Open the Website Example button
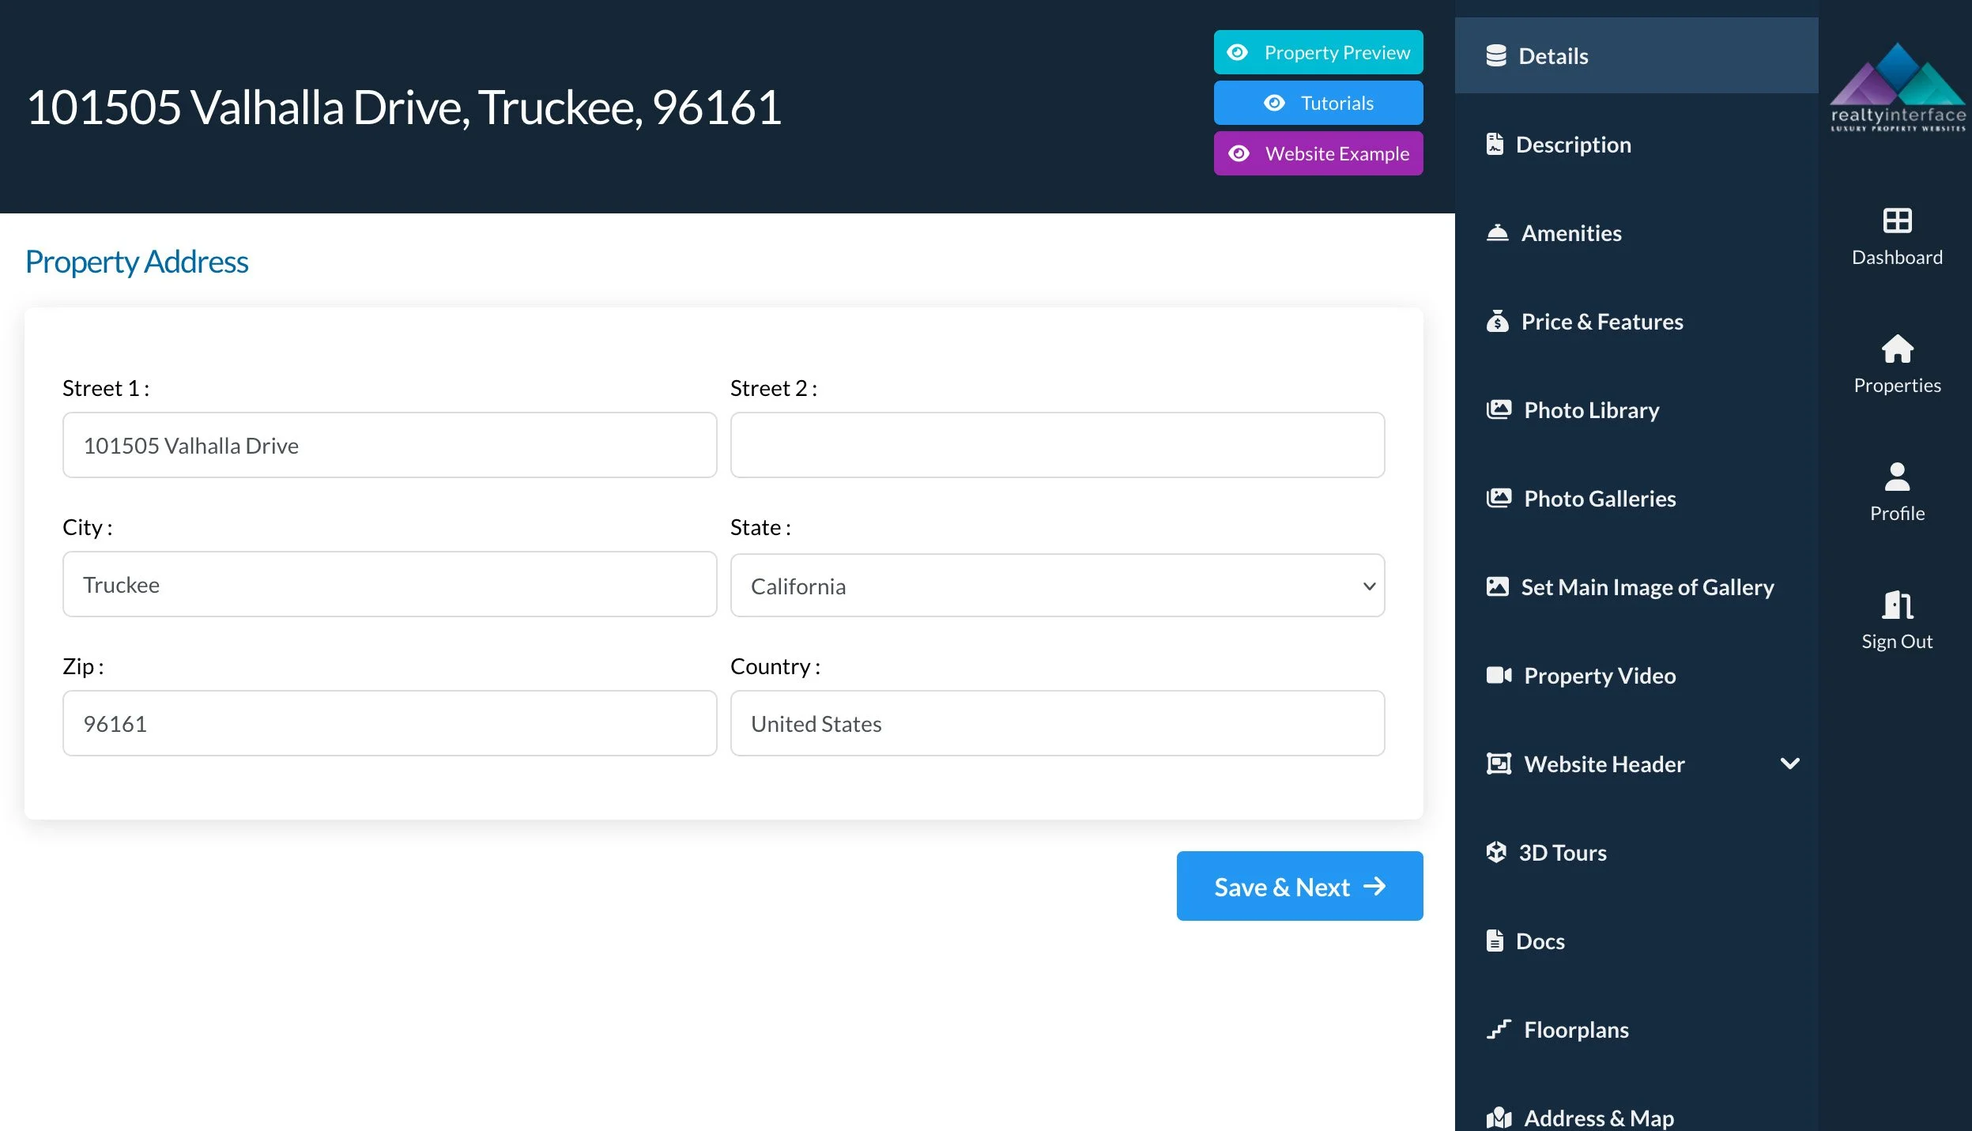Viewport: 1972px width, 1131px height. pyautogui.click(x=1318, y=153)
